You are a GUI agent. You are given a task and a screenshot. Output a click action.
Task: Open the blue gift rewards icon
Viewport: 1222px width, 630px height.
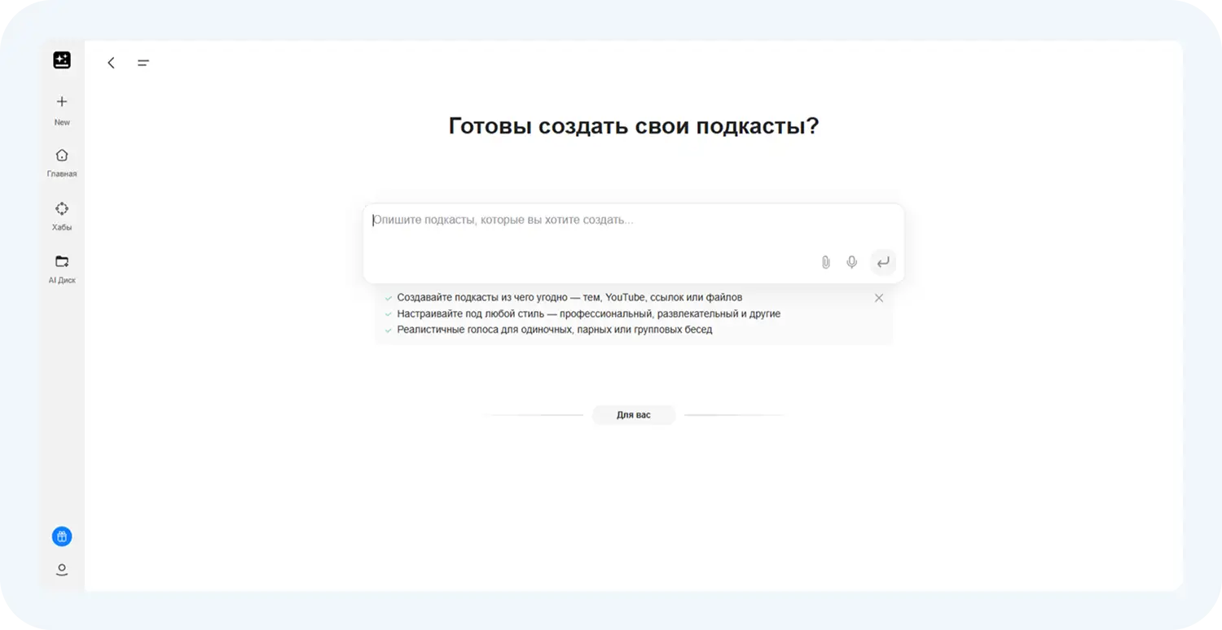[62, 536]
